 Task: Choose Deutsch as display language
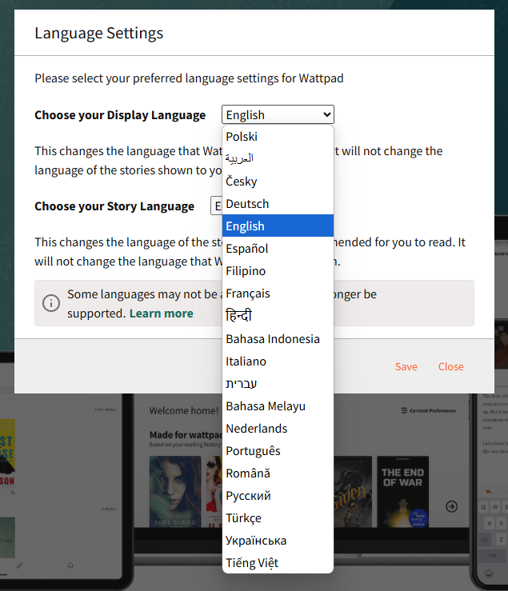tap(278, 204)
